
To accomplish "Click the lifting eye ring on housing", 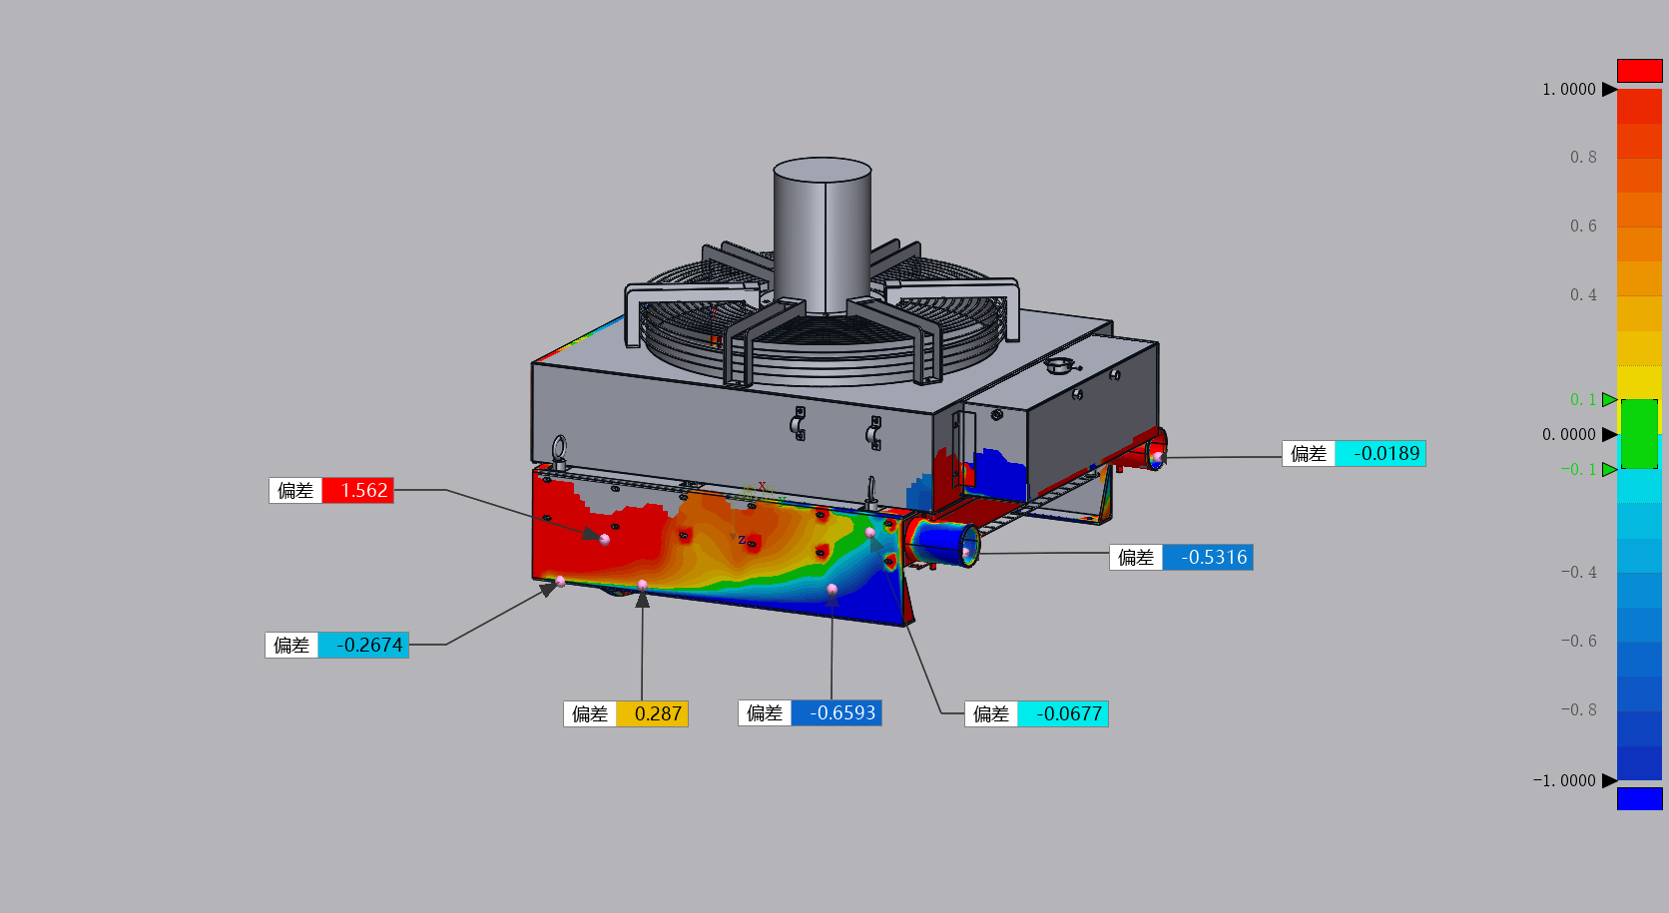I will (x=560, y=449).
